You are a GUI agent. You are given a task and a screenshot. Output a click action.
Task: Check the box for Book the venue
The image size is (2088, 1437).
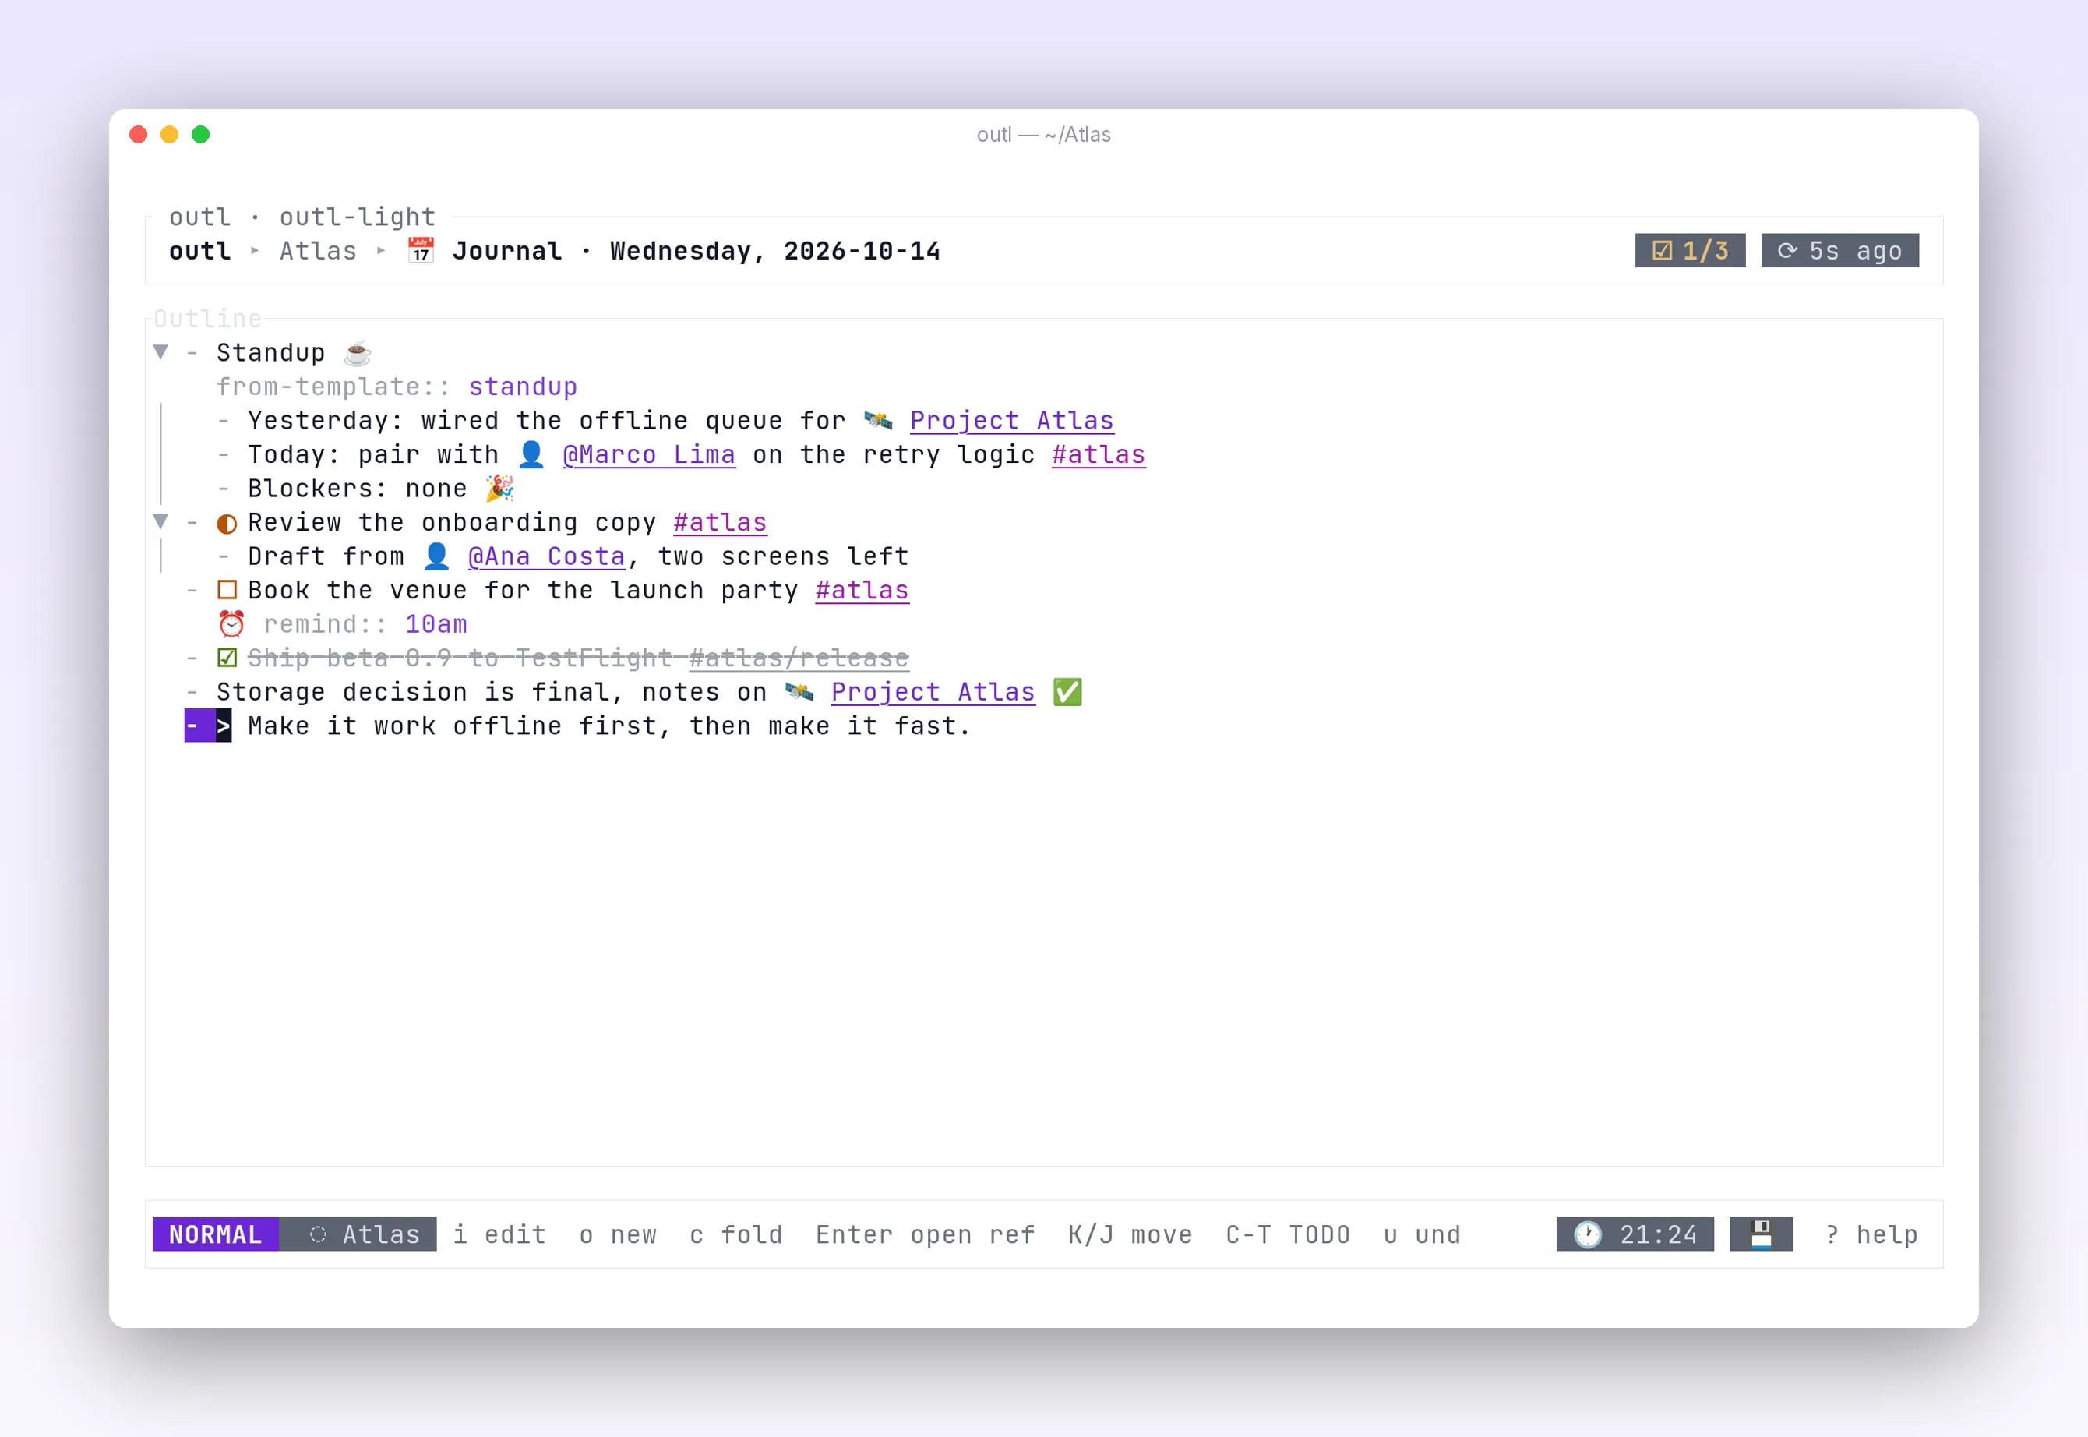pos(227,591)
